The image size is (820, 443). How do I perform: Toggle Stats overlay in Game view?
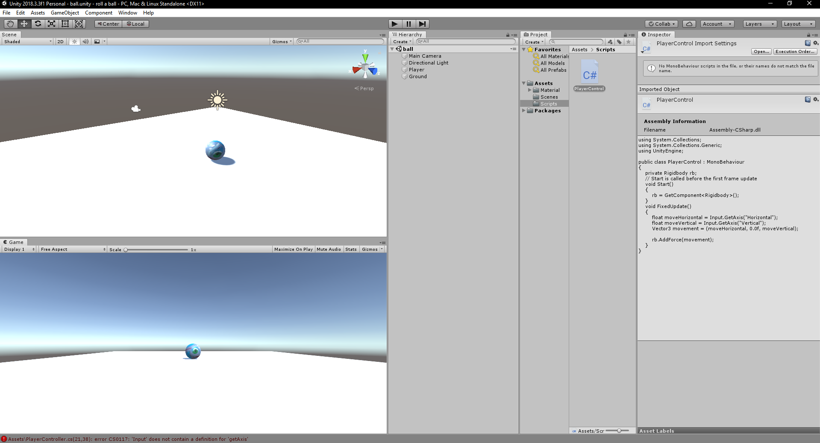click(x=351, y=249)
